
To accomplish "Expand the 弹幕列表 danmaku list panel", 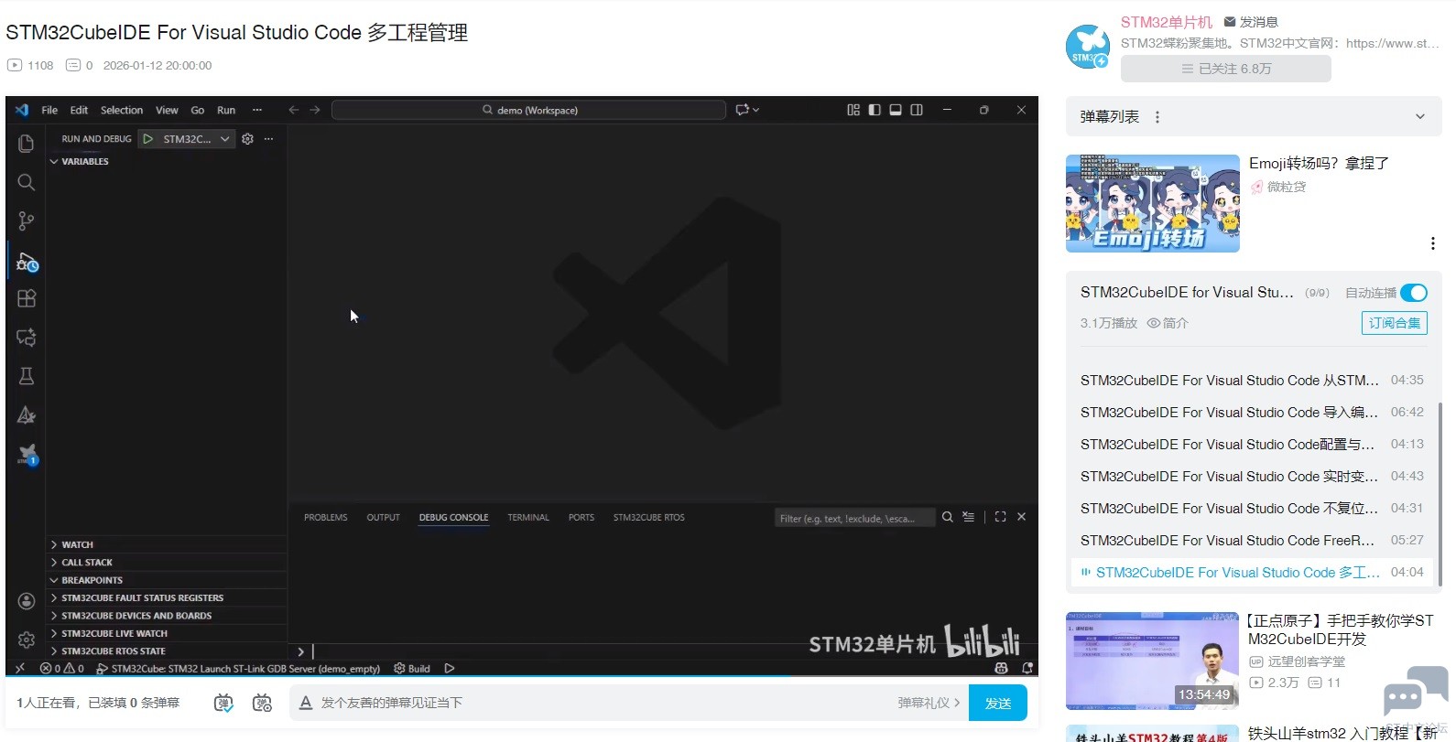I will tap(1419, 117).
